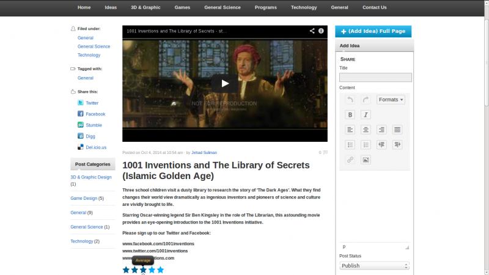Toggle italic formatting in Content editor
The width and height of the screenshot is (489, 275).
(x=366, y=115)
